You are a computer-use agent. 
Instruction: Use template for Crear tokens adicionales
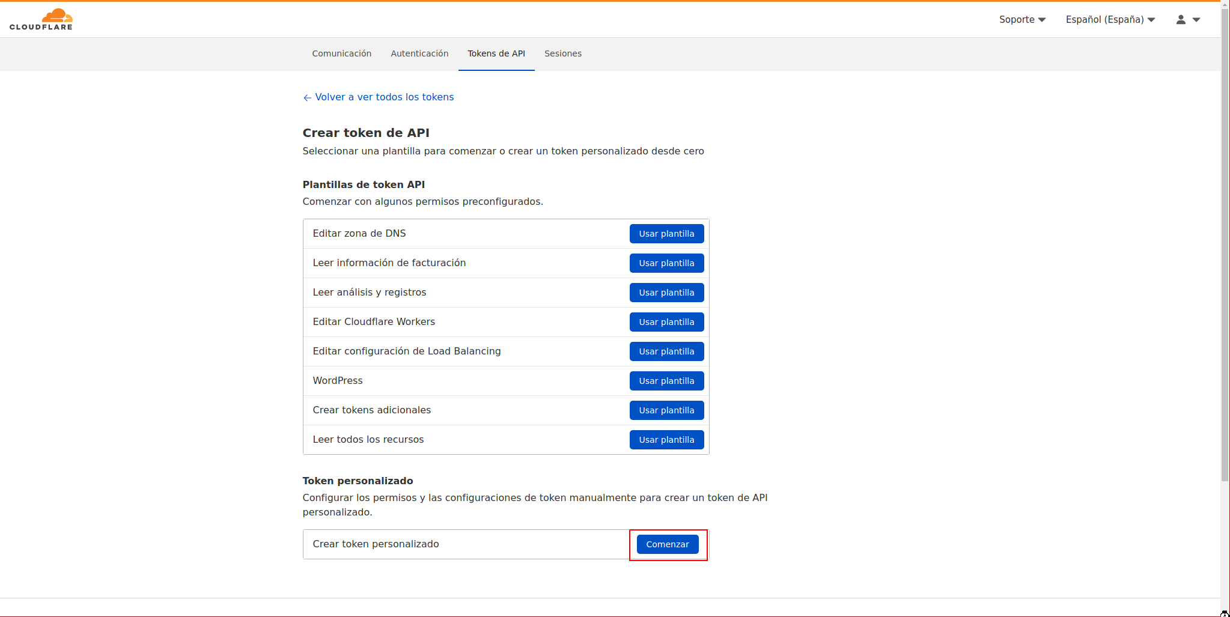tap(666, 410)
